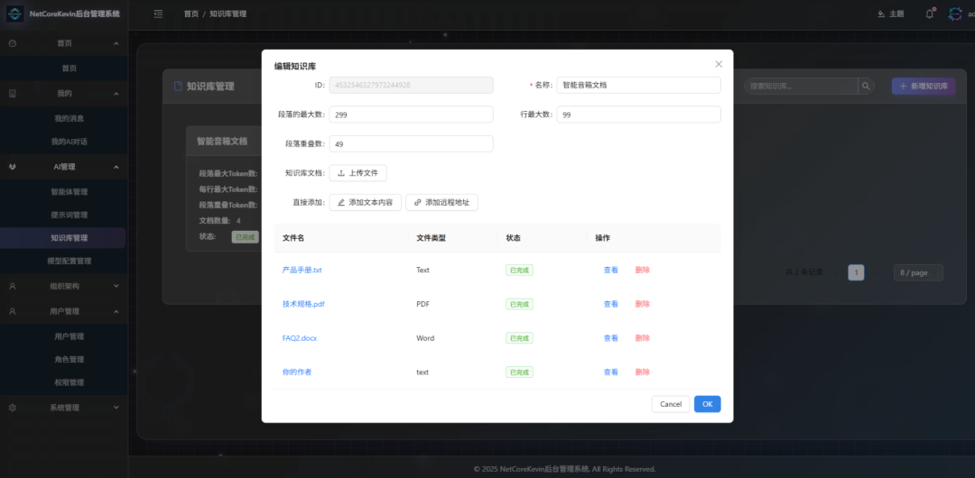Click 删除 for FAQ2.docx
Viewport: 975px width, 478px height.
[643, 338]
